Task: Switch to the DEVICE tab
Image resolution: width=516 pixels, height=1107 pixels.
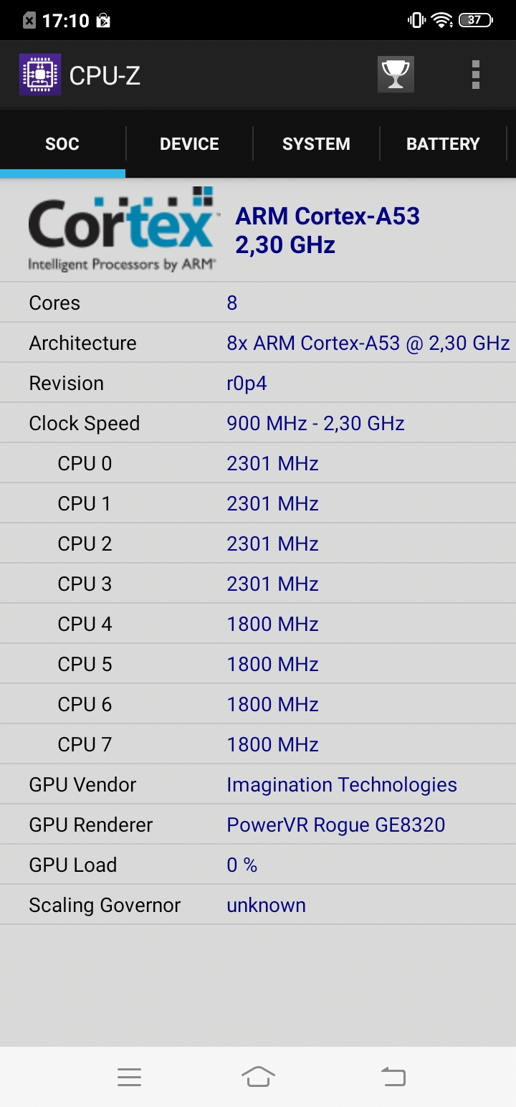Action: tap(189, 144)
